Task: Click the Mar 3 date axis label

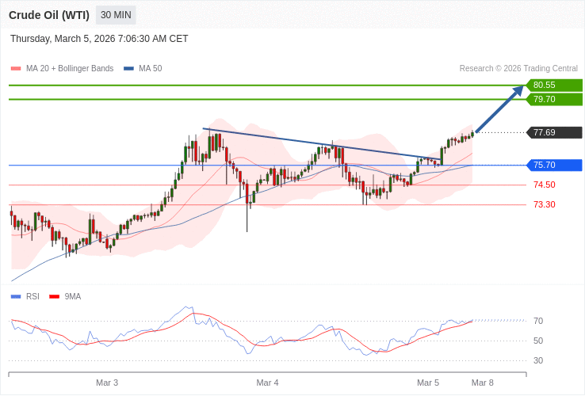Action: tap(107, 383)
